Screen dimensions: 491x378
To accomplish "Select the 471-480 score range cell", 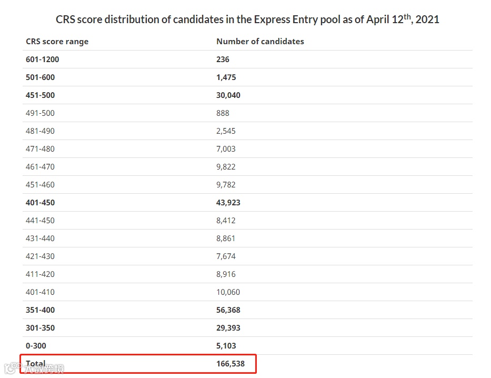I will click(40, 149).
